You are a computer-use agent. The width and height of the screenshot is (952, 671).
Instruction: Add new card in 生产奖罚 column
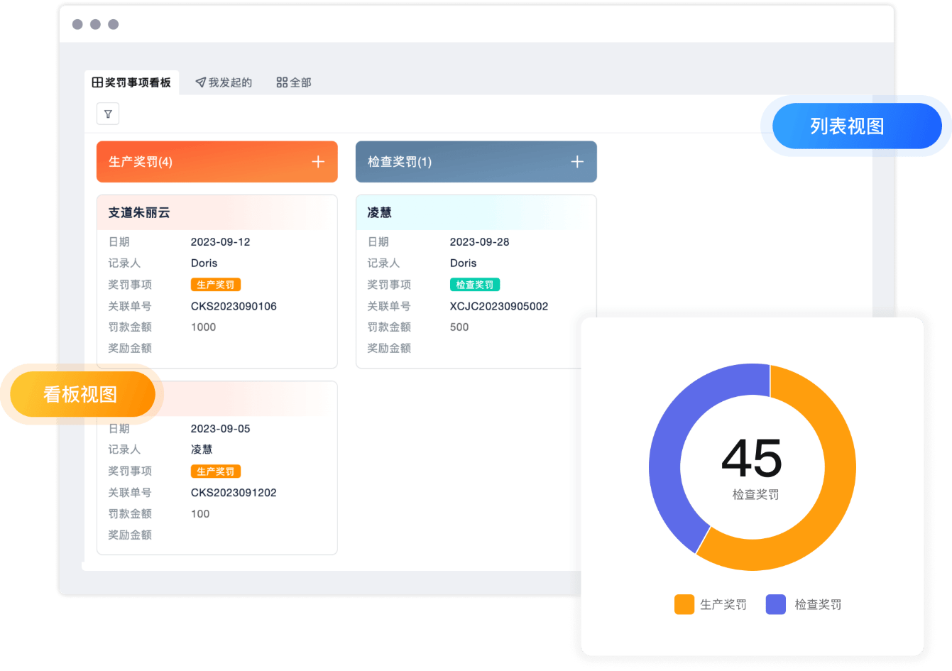[318, 162]
